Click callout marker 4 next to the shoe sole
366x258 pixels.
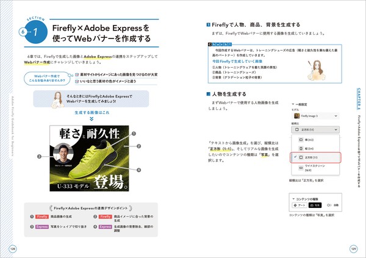pos(138,170)
